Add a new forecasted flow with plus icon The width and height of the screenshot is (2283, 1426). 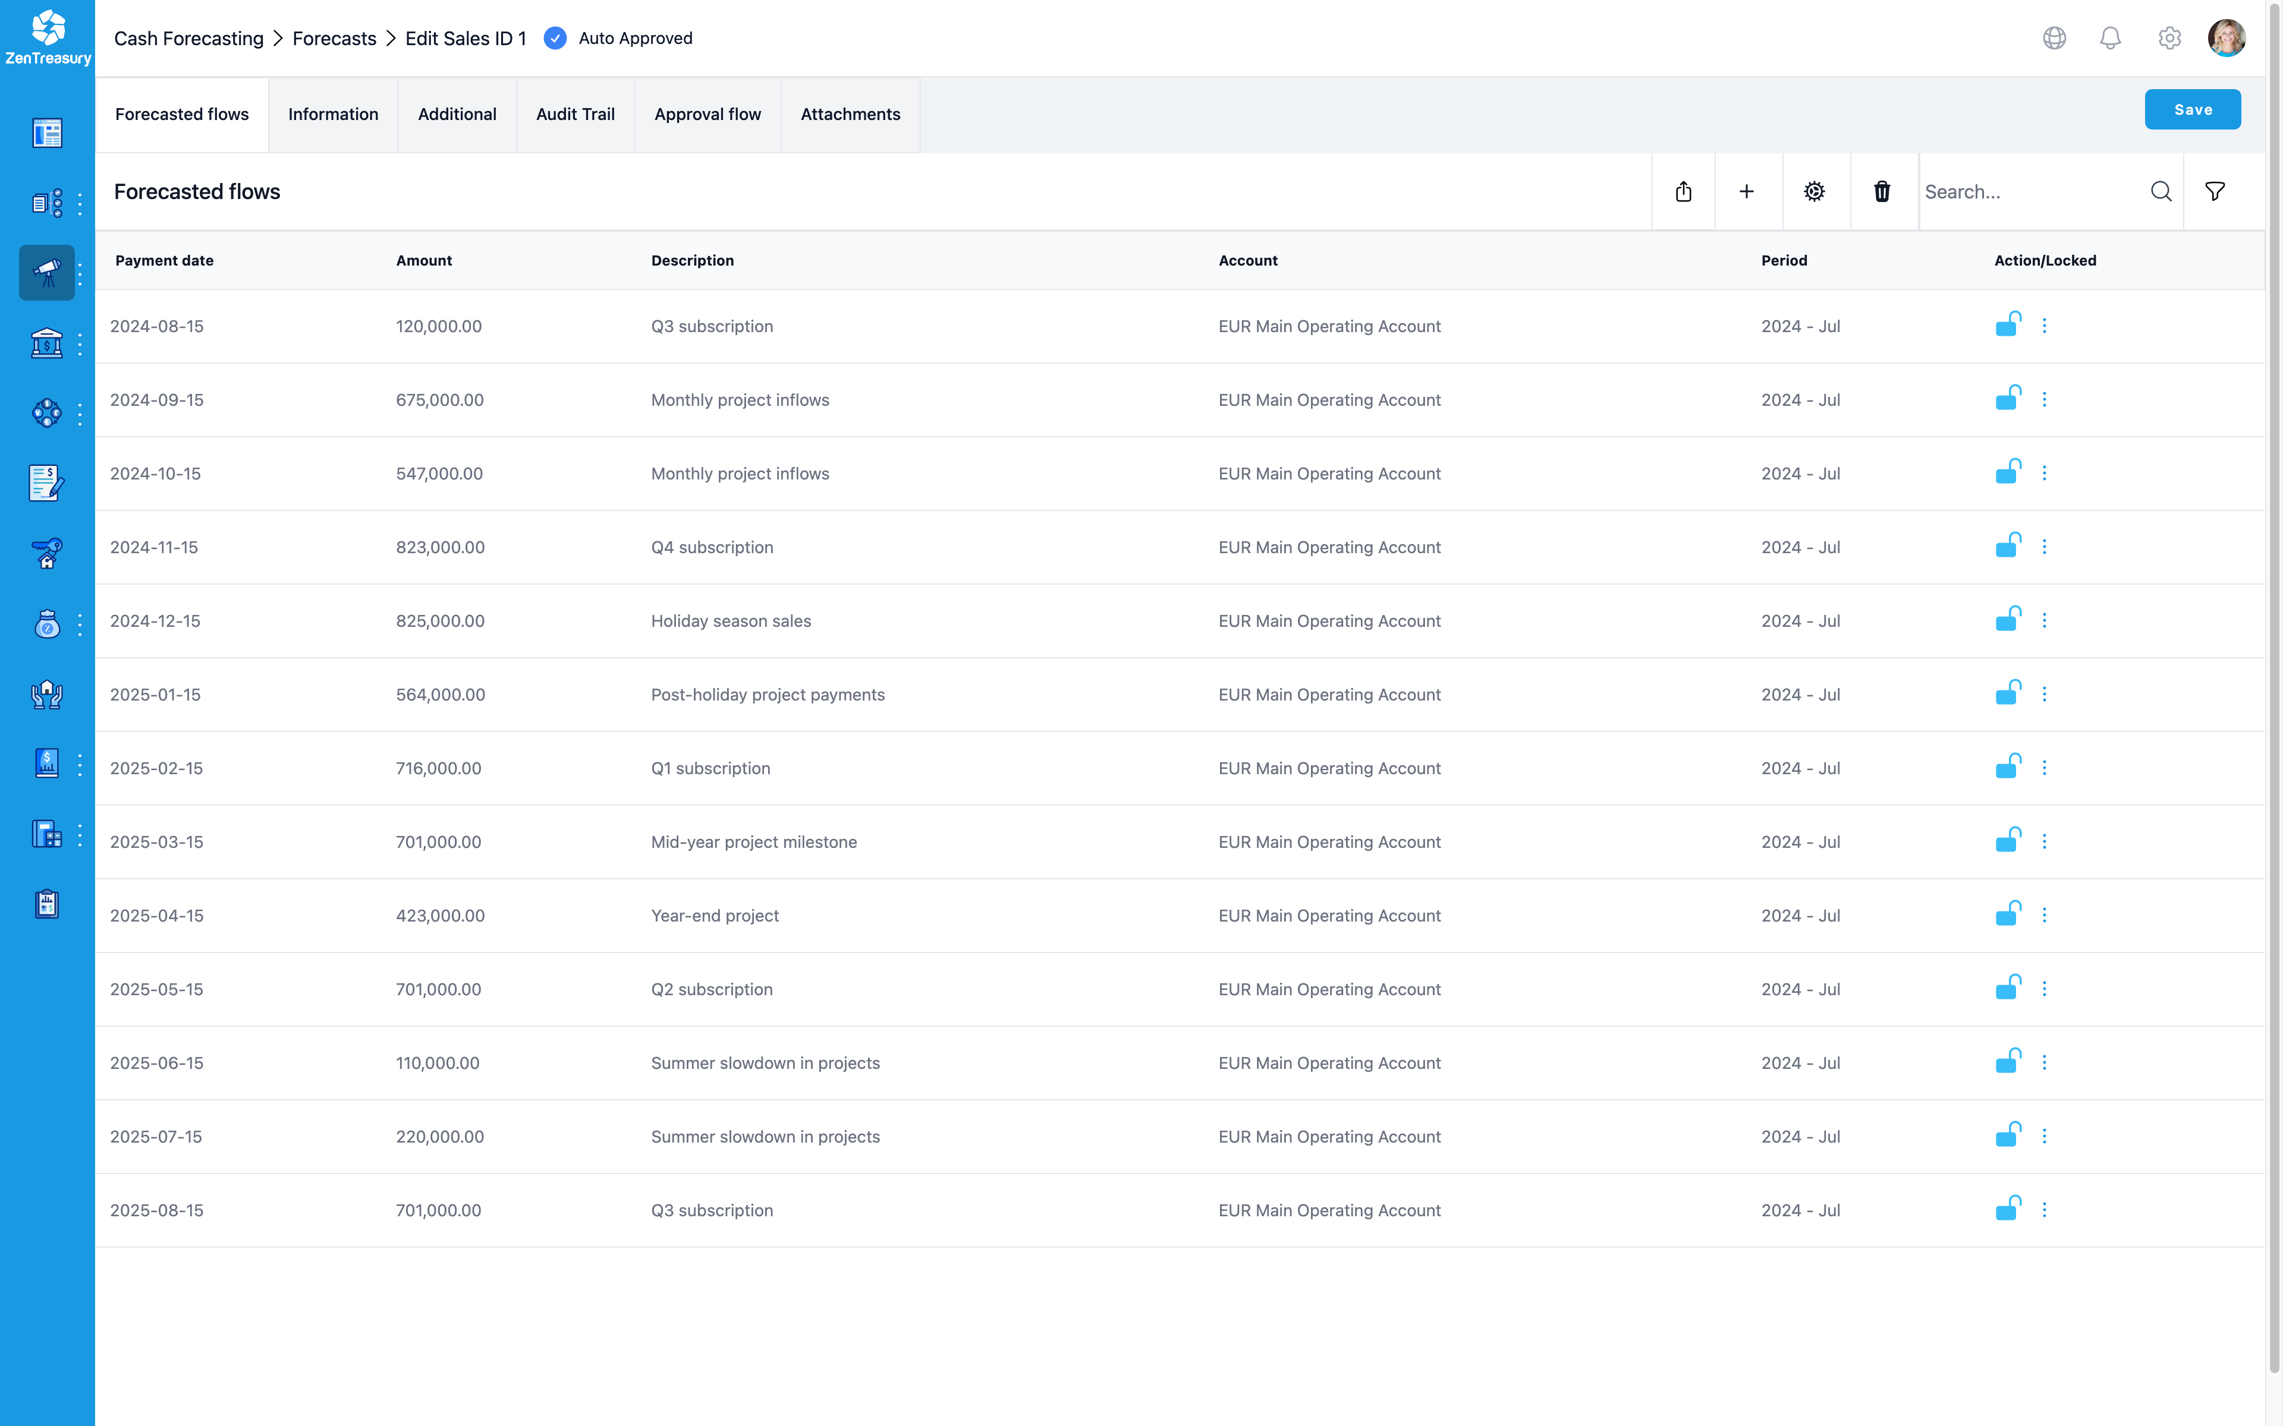tap(1746, 191)
